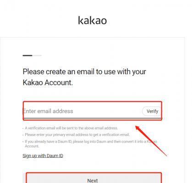Continue with the Next button

point(93,181)
